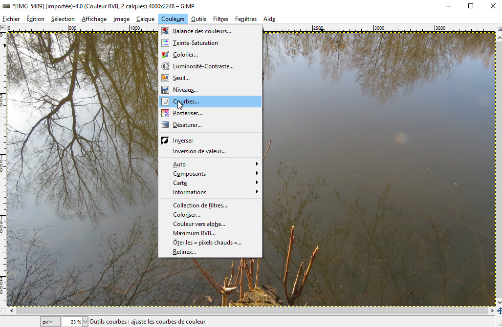Open the zoom percentage dropdown arrow
The height and width of the screenshot is (327, 502).
coord(85,322)
